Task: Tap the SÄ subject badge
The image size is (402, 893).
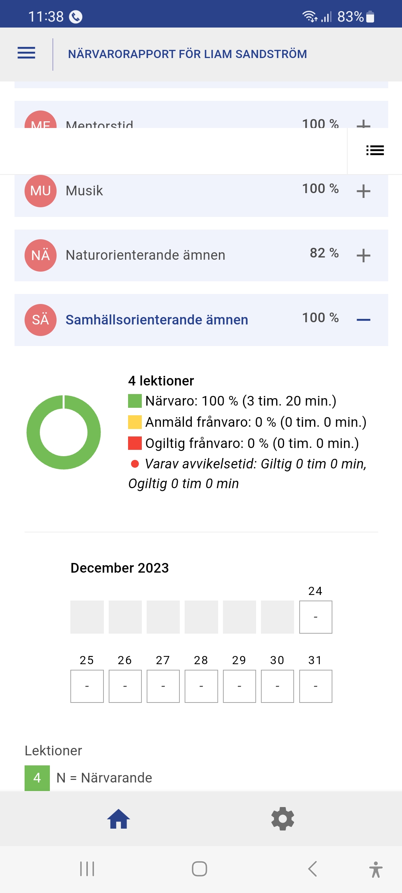Action: pos(41,320)
